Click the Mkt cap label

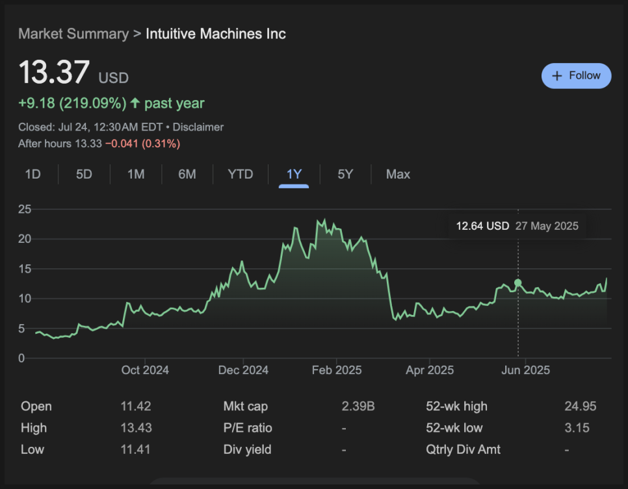(x=246, y=406)
